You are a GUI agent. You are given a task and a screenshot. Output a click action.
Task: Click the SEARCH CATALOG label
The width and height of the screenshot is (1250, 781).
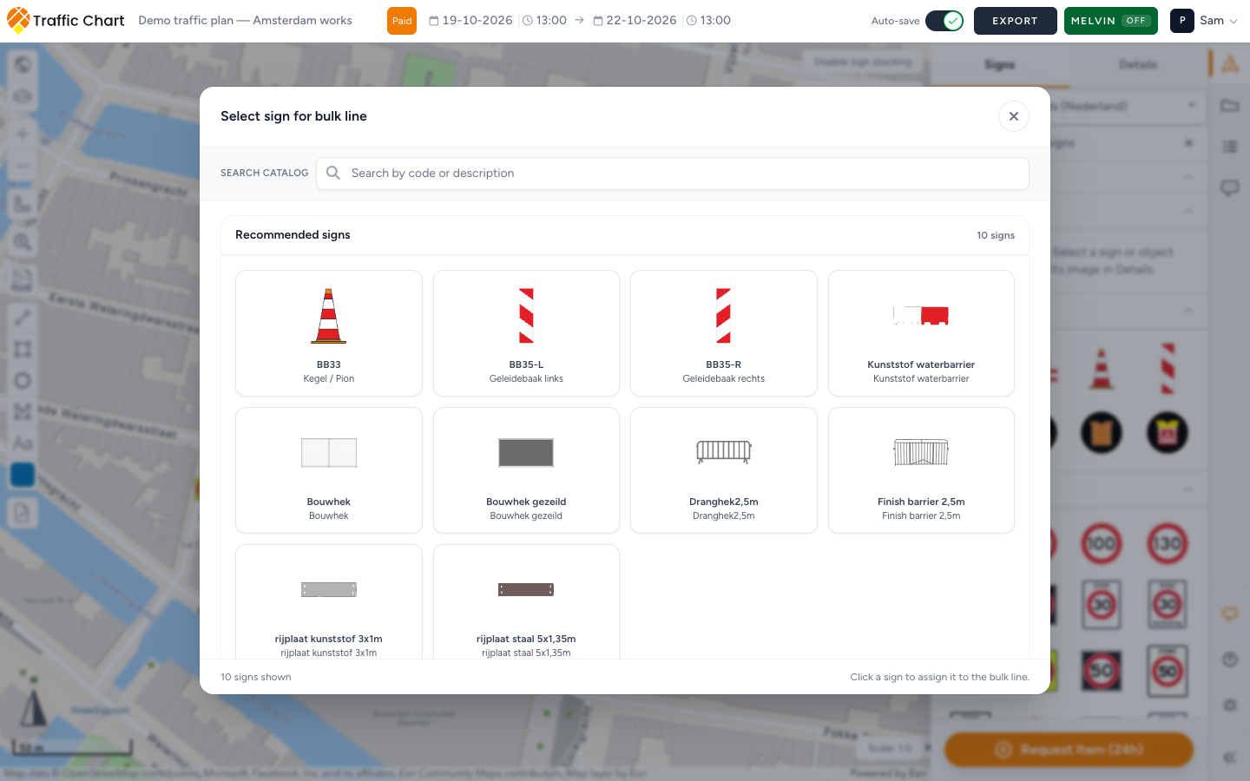(x=265, y=174)
